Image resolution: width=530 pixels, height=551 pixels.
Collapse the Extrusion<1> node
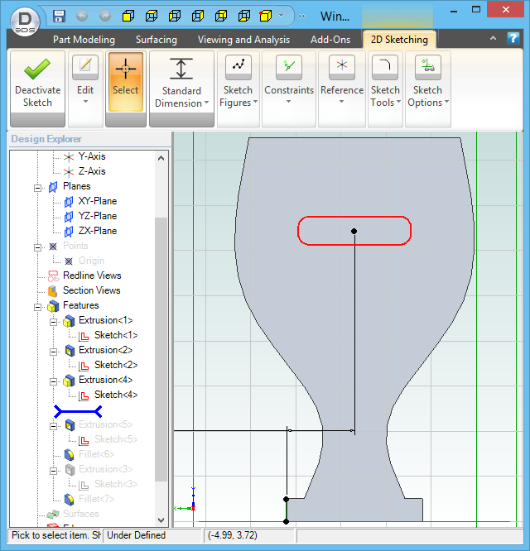coord(53,322)
